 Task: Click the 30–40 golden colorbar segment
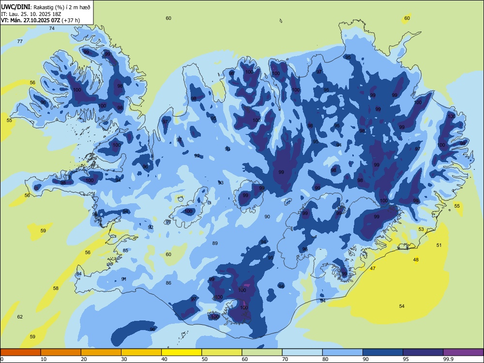(x=141, y=352)
